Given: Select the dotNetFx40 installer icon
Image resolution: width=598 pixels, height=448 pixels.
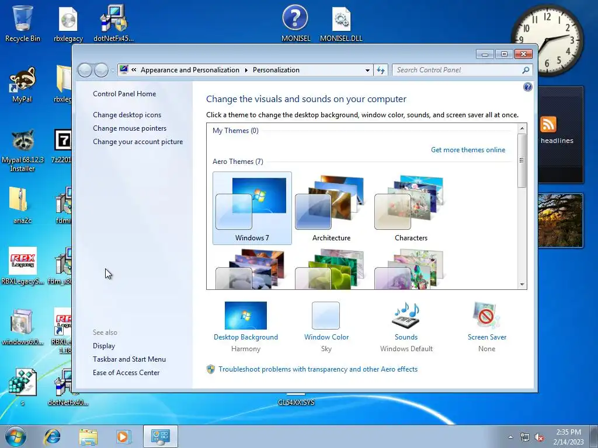Looking at the screenshot, I should [68, 387].
